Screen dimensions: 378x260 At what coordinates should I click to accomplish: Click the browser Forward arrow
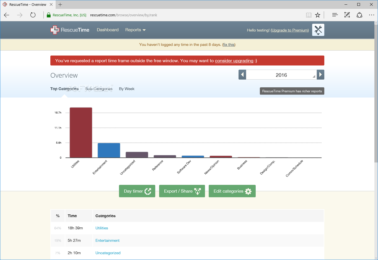tap(20, 15)
